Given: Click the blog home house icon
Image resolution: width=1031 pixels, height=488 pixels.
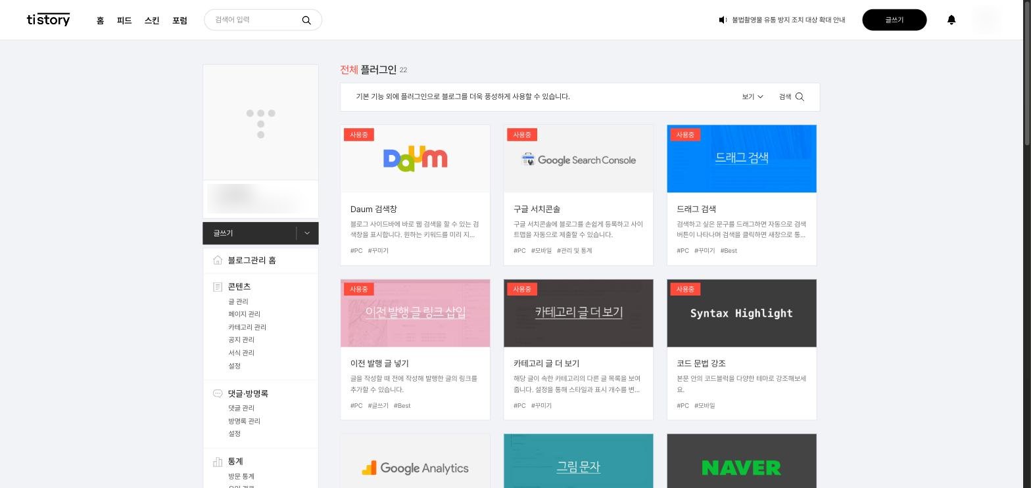Looking at the screenshot, I should point(218,260).
